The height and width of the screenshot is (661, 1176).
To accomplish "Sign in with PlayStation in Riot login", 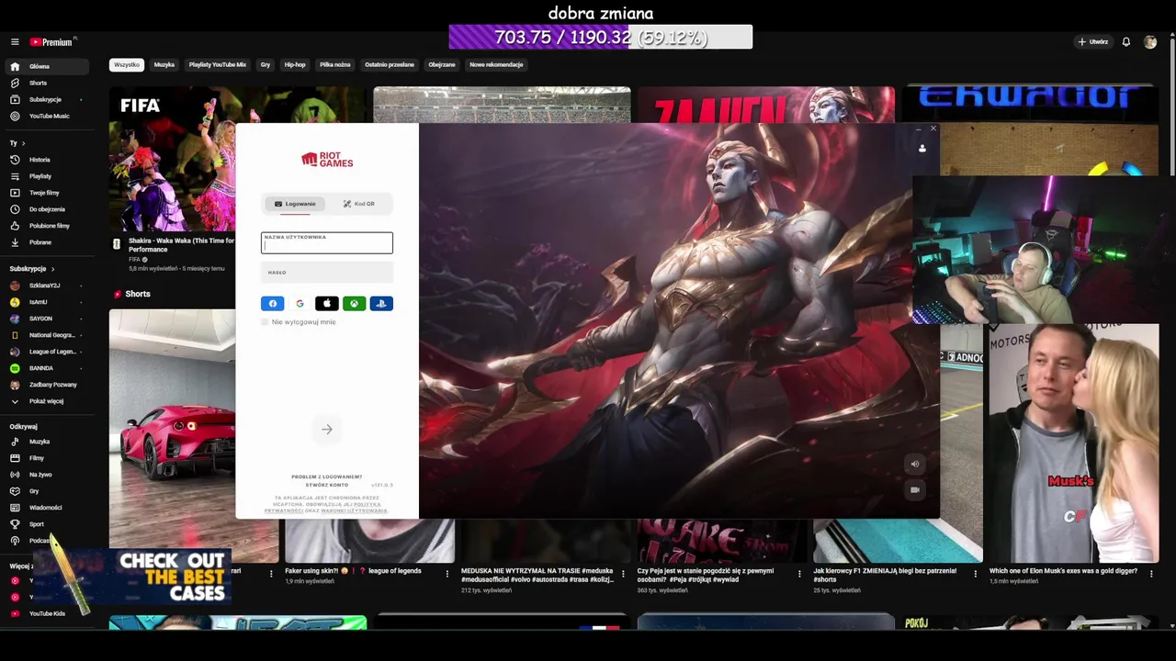I will (x=381, y=304).
